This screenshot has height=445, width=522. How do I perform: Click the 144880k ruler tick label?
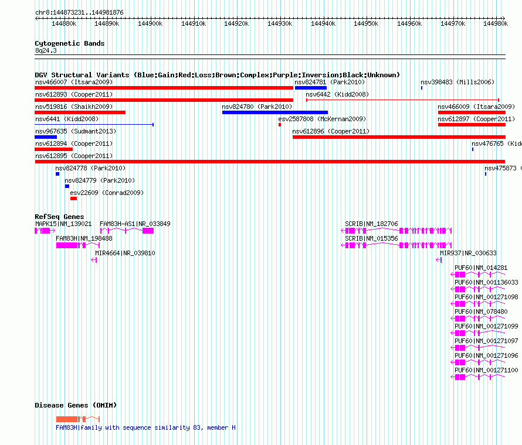[64, 23]
